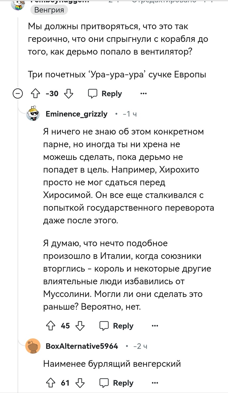This screenshot has height=393, width=228.
Task: Click the downvote arrow on Eminence_grizzly's comment
Action: 79,325
